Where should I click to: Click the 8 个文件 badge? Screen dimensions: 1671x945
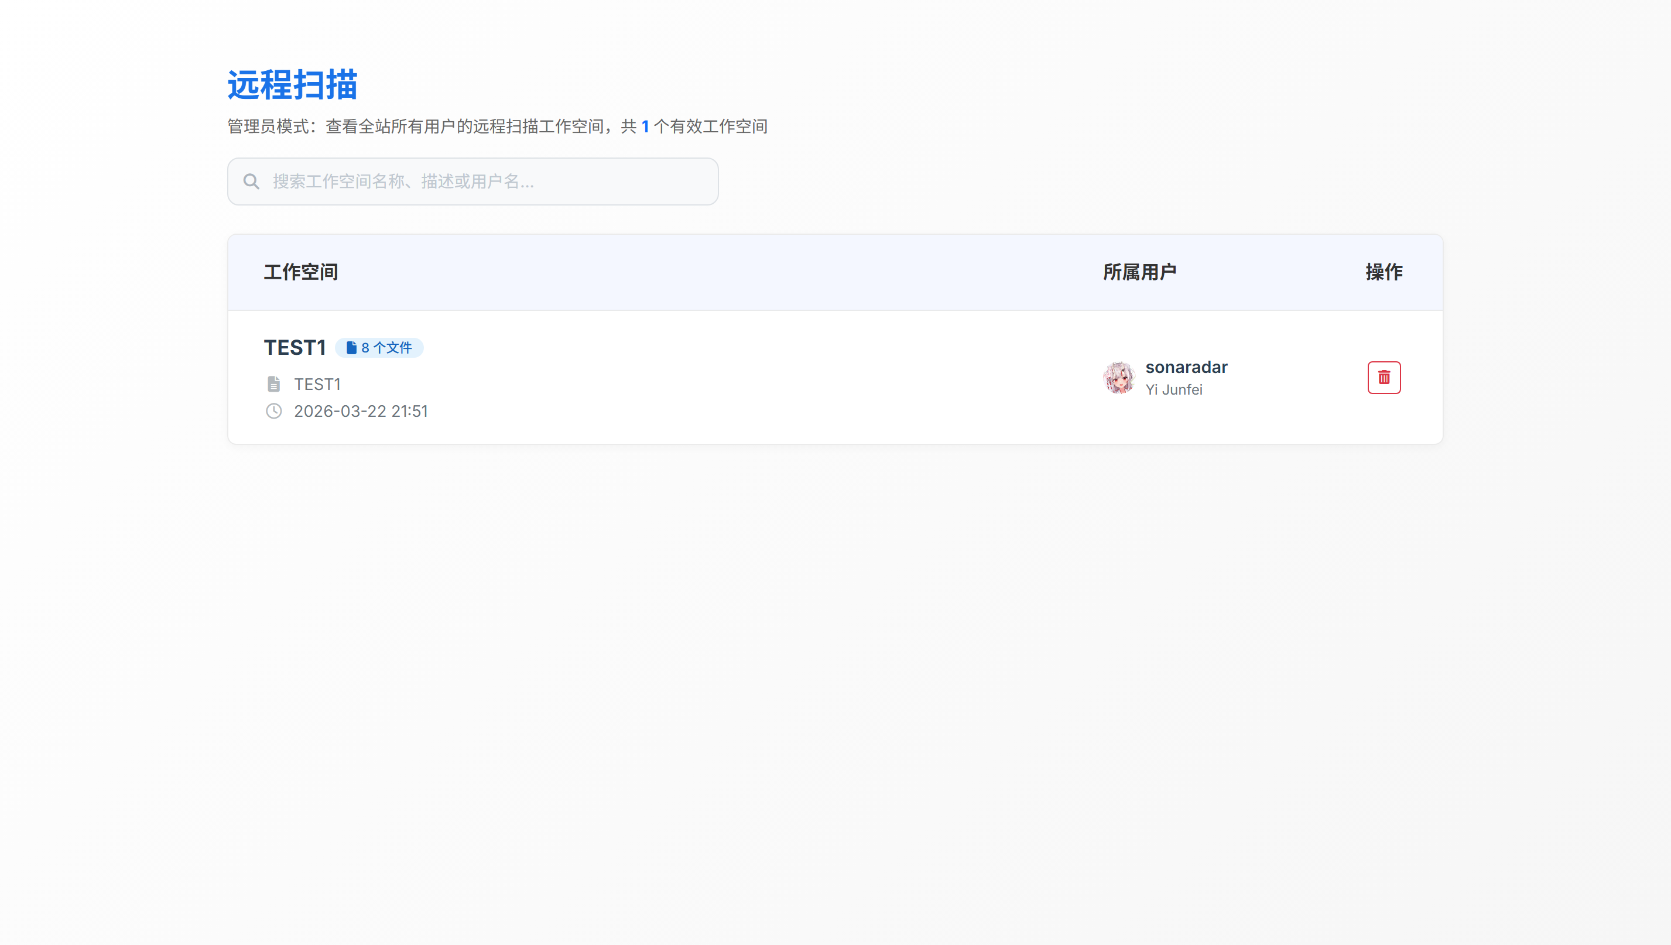pyautogui.click(x=386, y=348)
